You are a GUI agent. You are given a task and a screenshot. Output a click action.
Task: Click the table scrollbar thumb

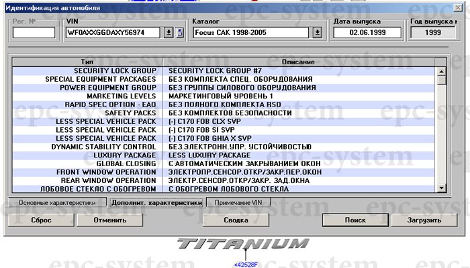[x=441, y=80]
